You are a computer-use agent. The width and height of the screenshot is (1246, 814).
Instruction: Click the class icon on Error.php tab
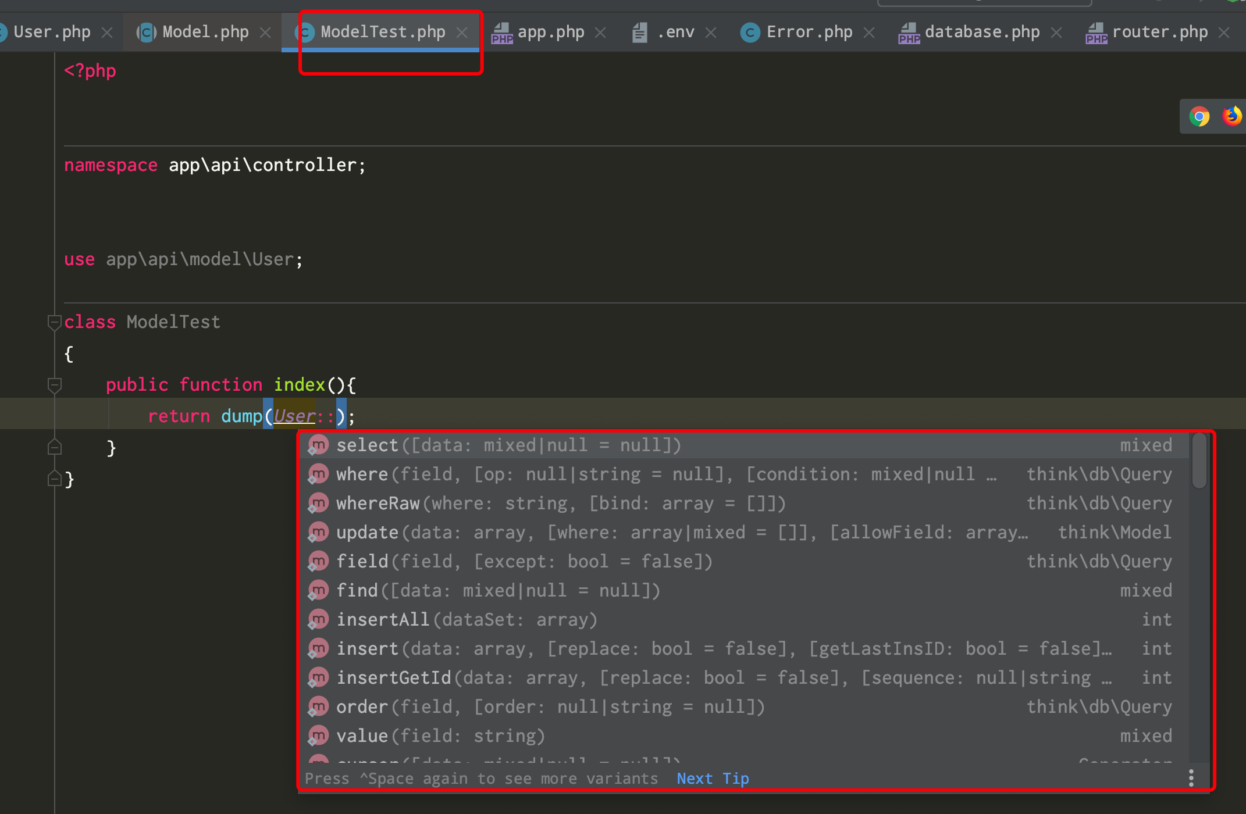pos(750,33)
